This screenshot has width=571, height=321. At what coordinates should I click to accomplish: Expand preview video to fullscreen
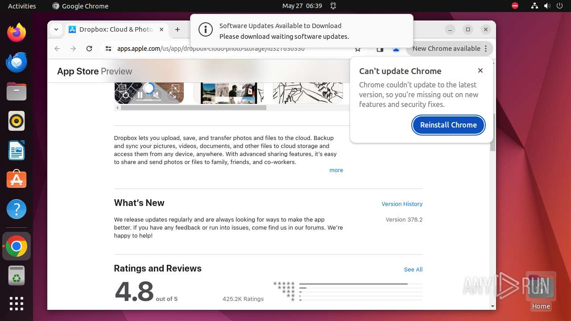click(173, 95)
